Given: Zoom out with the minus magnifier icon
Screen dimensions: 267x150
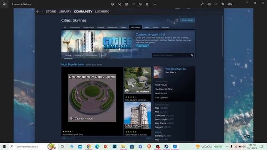Looking at the screenshot, I should [x=216, y=4].
